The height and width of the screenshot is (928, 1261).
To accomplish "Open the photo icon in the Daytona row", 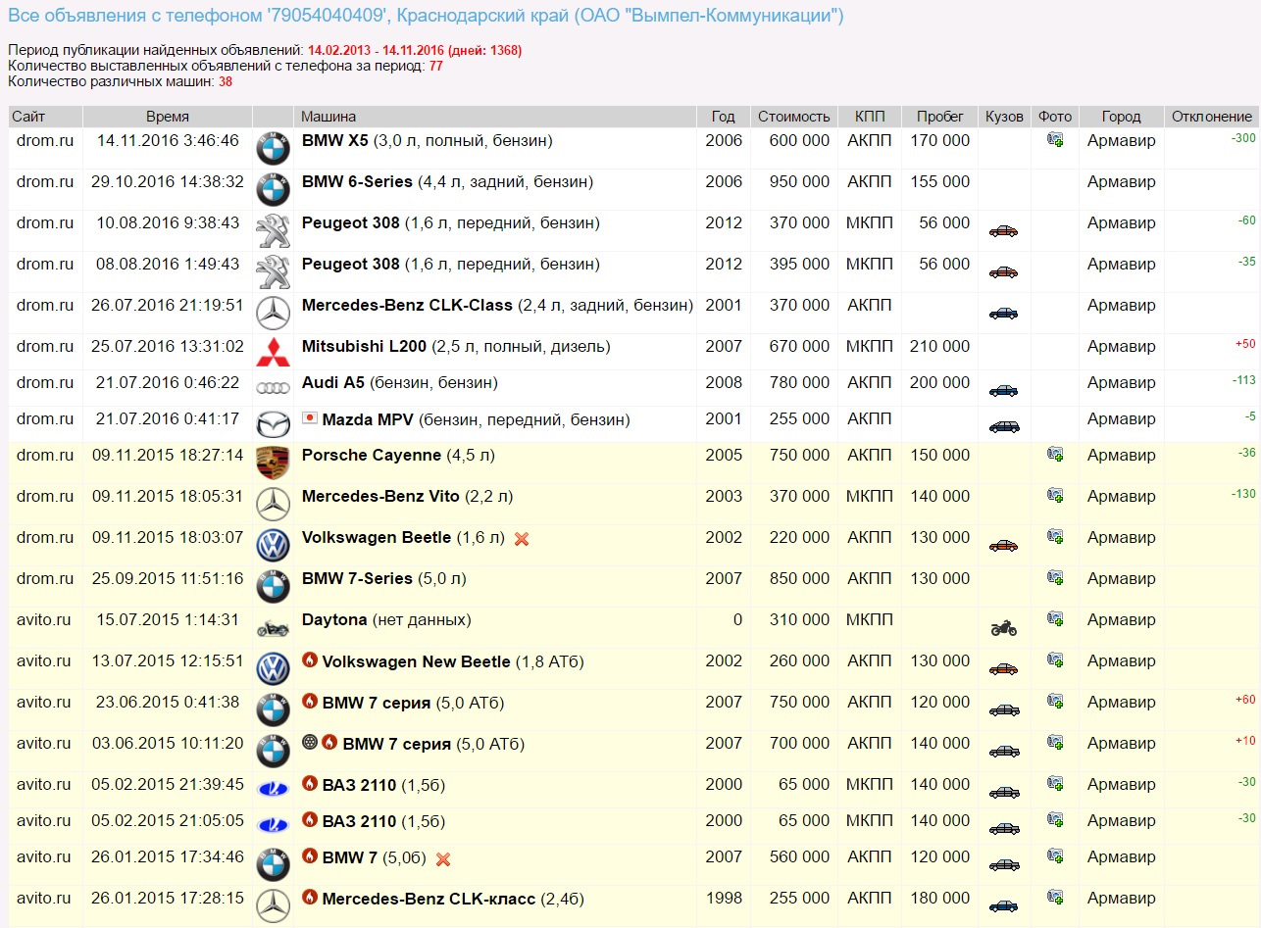I will tap(1055, 618).
